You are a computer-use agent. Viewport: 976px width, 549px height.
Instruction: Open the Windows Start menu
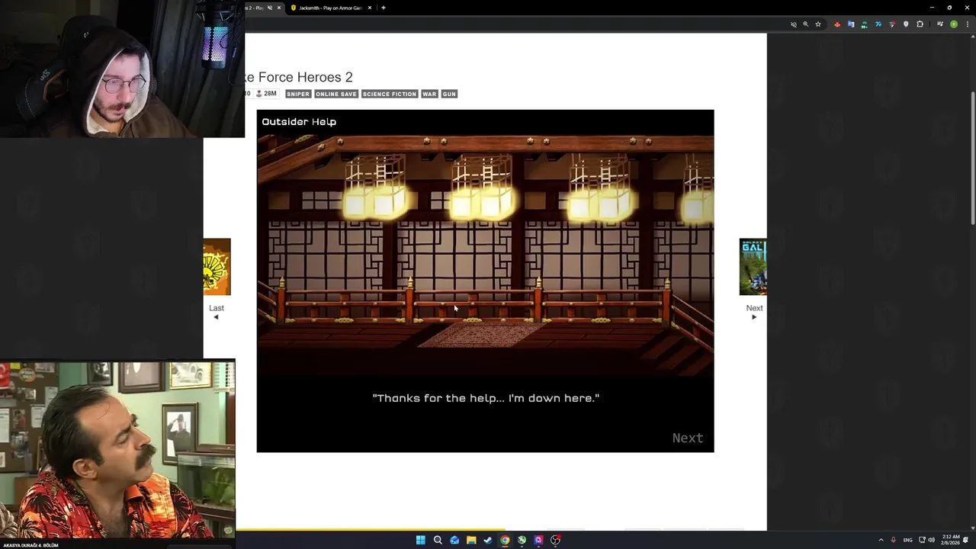coord(421,540)
